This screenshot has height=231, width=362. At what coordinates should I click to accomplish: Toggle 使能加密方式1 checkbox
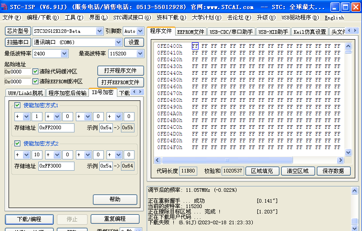[17, 105]
